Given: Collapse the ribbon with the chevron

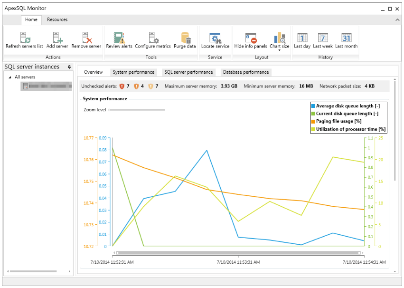Looking at the screenshot, I should [x=397, y=19].
